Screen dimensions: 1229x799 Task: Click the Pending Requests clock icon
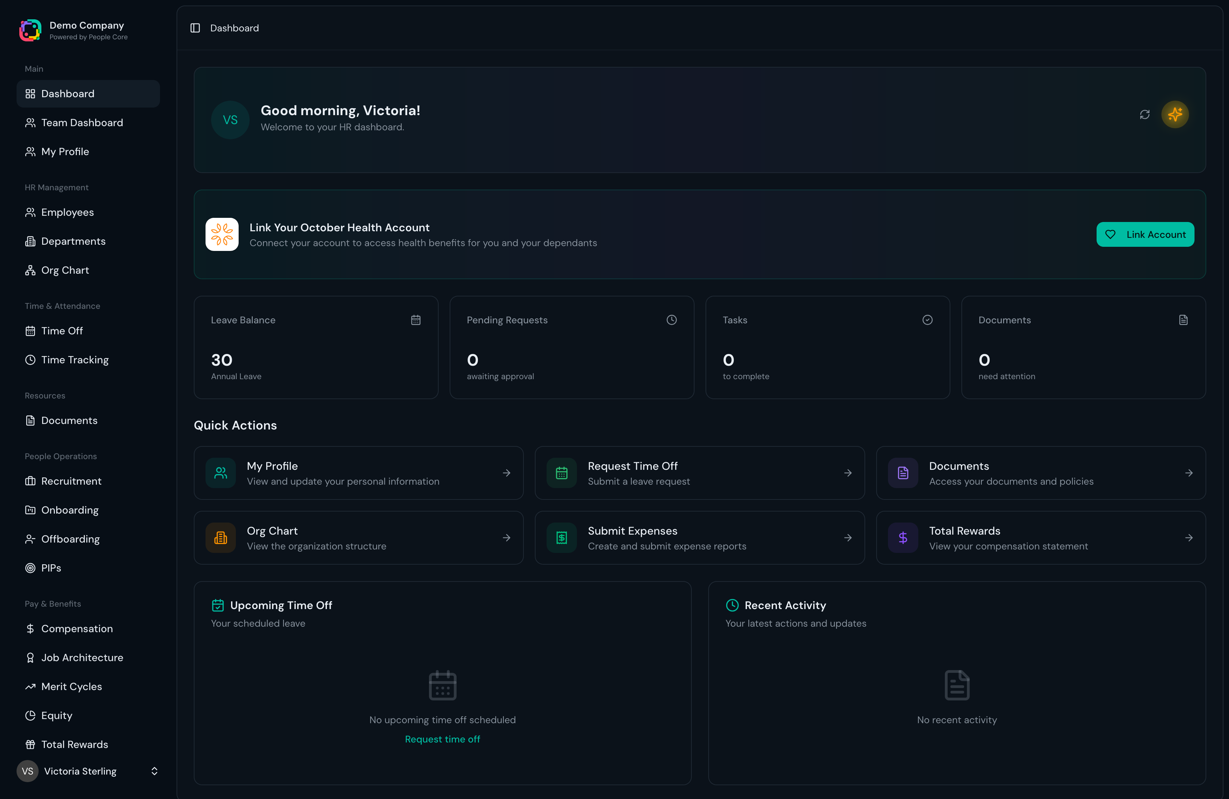[671, 320]
